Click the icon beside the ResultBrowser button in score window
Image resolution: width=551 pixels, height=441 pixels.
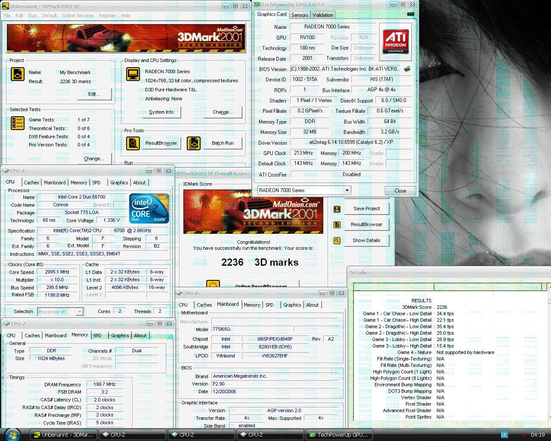(337, 225)
